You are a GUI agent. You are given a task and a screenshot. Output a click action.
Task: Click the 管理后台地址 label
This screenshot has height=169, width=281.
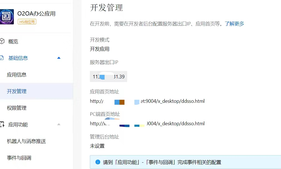(105, 137)
